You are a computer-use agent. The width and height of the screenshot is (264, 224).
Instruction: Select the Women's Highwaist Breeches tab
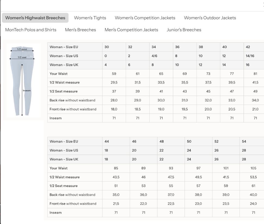coord(35,18)
